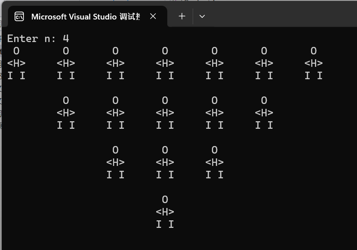Click the rightmost figure in the third row

pos(215,162)
